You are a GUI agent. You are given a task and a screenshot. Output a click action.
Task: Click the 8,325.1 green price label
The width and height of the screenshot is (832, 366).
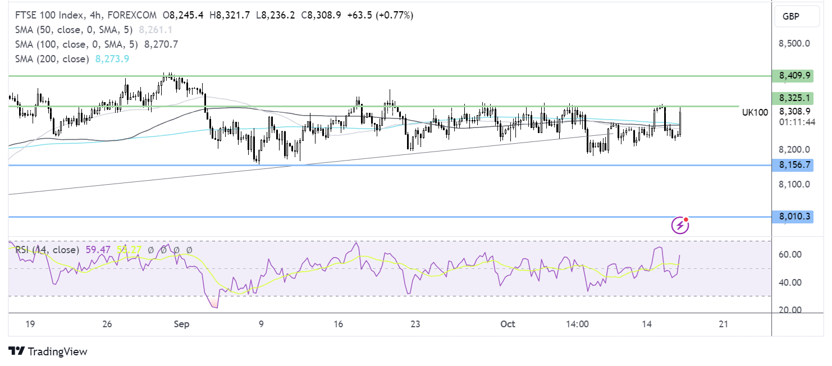[x=792, y=98]
